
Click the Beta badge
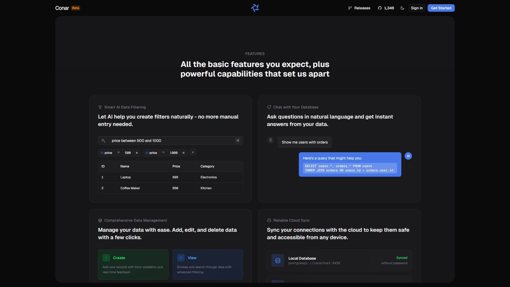tap(76, 8)
